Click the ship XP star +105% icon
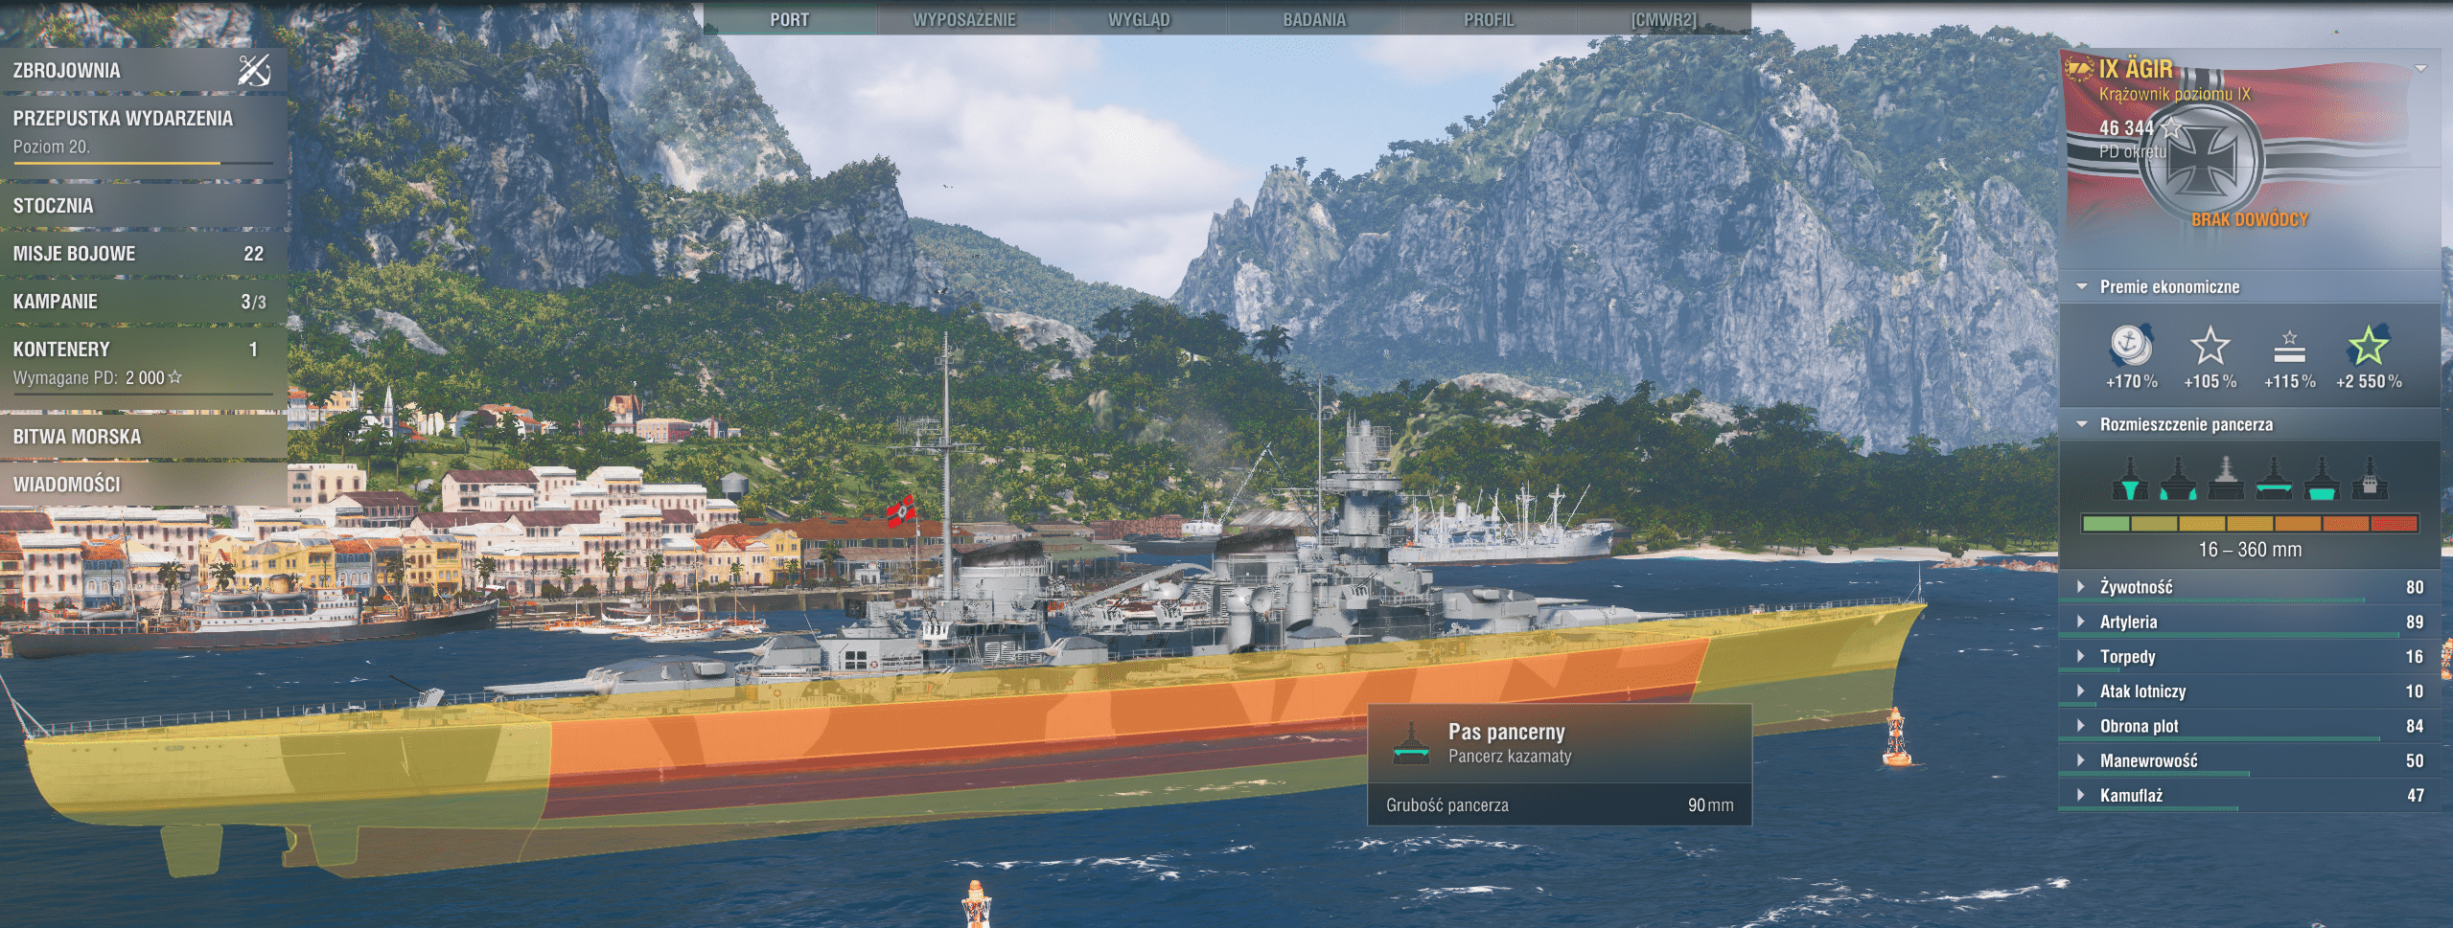 pos(2210,346)
